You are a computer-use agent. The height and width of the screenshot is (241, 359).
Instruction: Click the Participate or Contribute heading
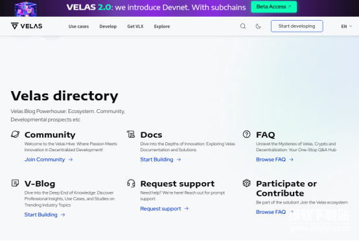click(286, 189)
